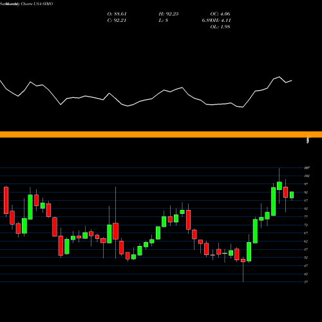The height and width of the screenshot is (322, 322).
Task: Click the 'Charts USA SIMO' title text
Action: pyautogui.click(x=37, y=4)
